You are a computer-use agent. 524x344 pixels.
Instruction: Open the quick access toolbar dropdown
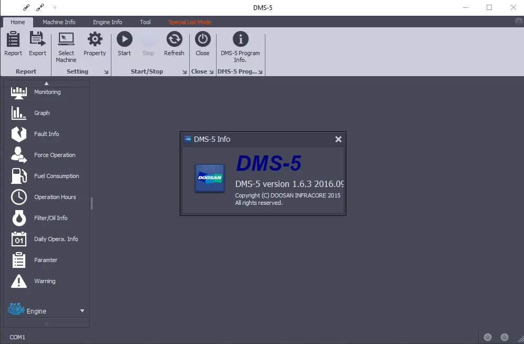coord(55,7)
